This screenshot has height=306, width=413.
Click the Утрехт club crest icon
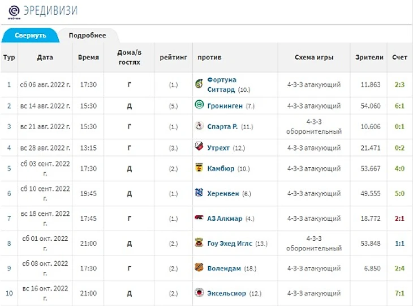tap(199, 147)
